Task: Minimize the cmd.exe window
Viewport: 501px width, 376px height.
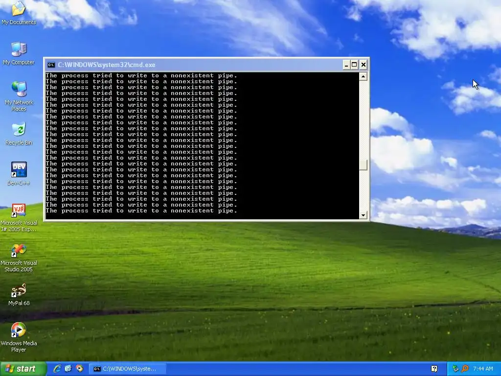Action: [x=346, y=65]
